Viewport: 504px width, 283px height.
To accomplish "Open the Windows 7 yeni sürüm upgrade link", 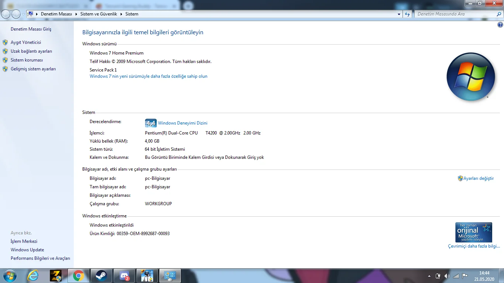I will [x=148, y=76].
